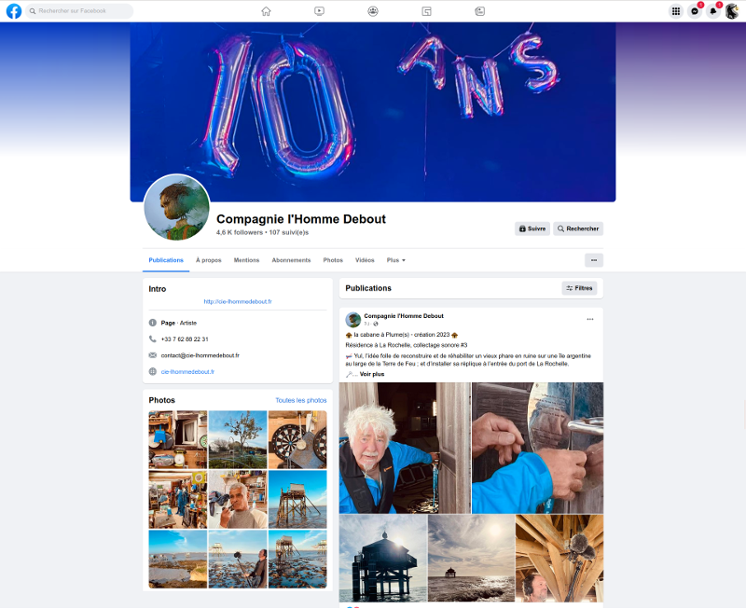This screenshot has height=609, width=746.
Task: Switch to the Vidéos tab
Action: pos(365,260)
